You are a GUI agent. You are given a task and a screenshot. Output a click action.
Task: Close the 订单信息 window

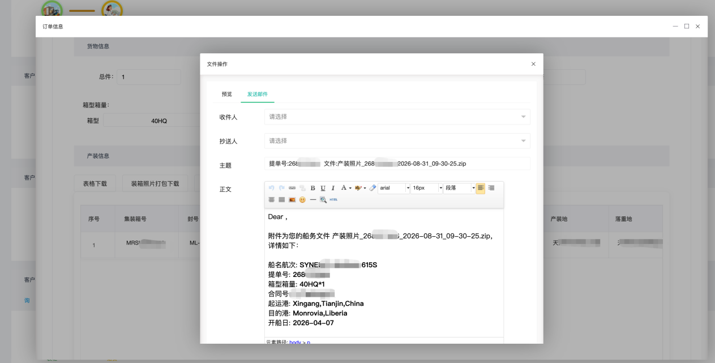698,26
